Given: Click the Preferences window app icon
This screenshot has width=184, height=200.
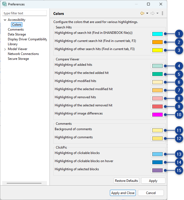Looking at the screenshot, I should click(x=4, y=4).
